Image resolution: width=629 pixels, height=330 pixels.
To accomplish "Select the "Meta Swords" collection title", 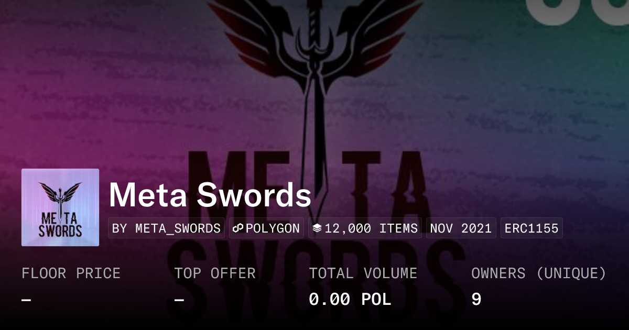I will click(210, 195).
